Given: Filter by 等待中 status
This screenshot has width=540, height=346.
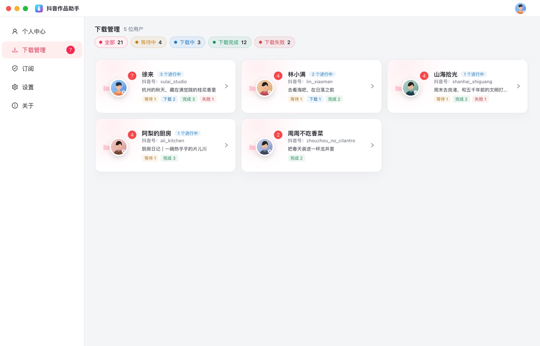Looking at the screenshot, I should 148,42.
